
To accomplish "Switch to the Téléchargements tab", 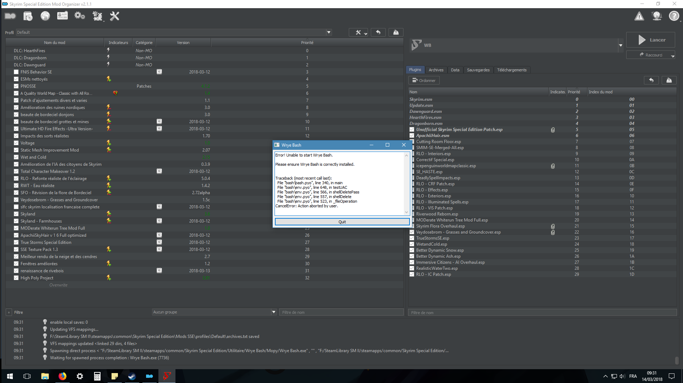I will [512, 70].
